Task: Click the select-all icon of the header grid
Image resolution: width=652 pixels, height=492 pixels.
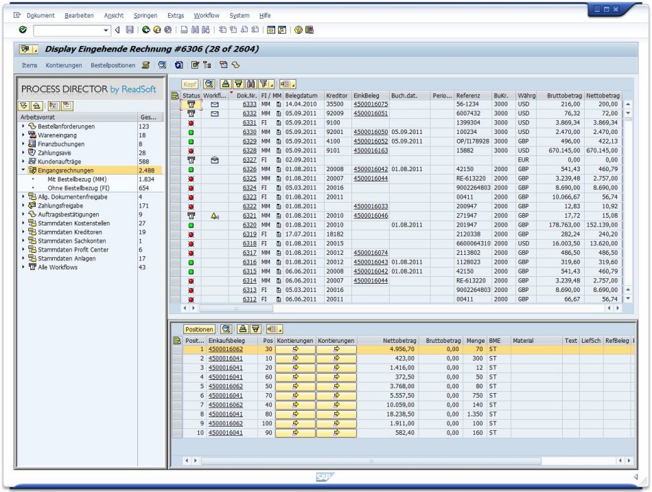Action: pyautogui.click(x=176, y=96)
